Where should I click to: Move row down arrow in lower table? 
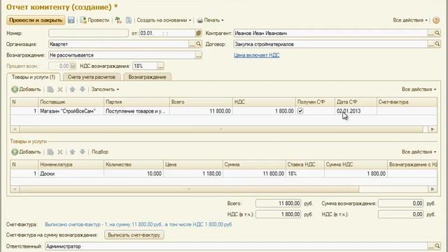(83, 152)
